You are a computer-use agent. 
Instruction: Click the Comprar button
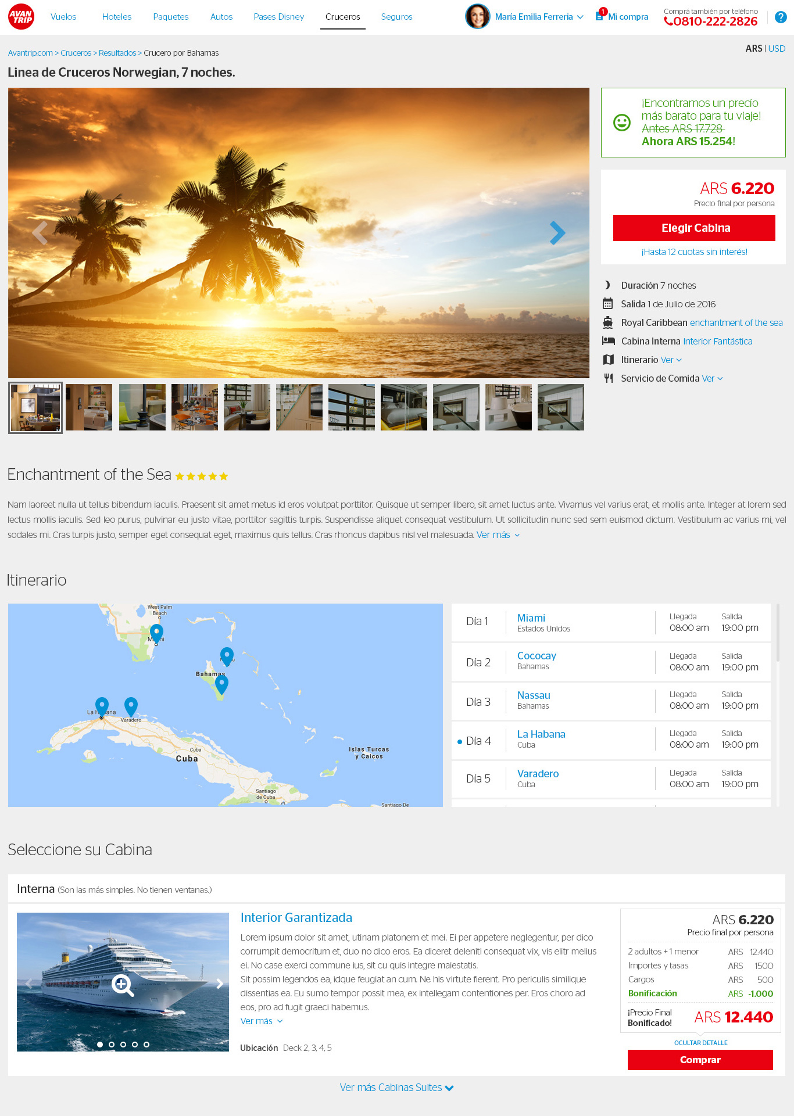click(700, 1060)
